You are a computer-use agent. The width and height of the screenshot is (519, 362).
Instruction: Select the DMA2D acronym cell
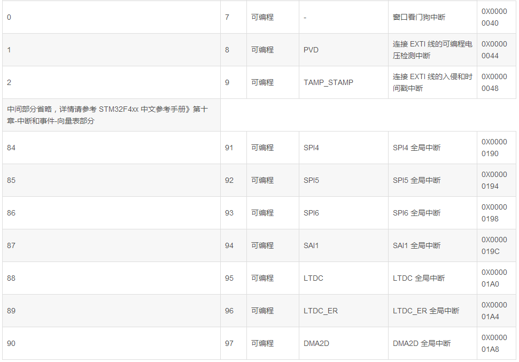pos(316,343)
